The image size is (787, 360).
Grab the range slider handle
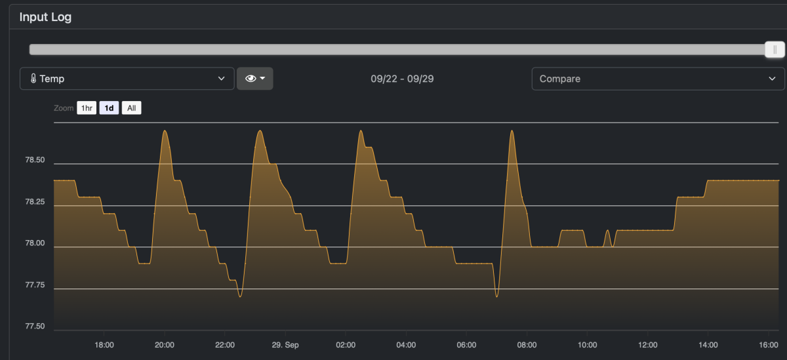775,50
